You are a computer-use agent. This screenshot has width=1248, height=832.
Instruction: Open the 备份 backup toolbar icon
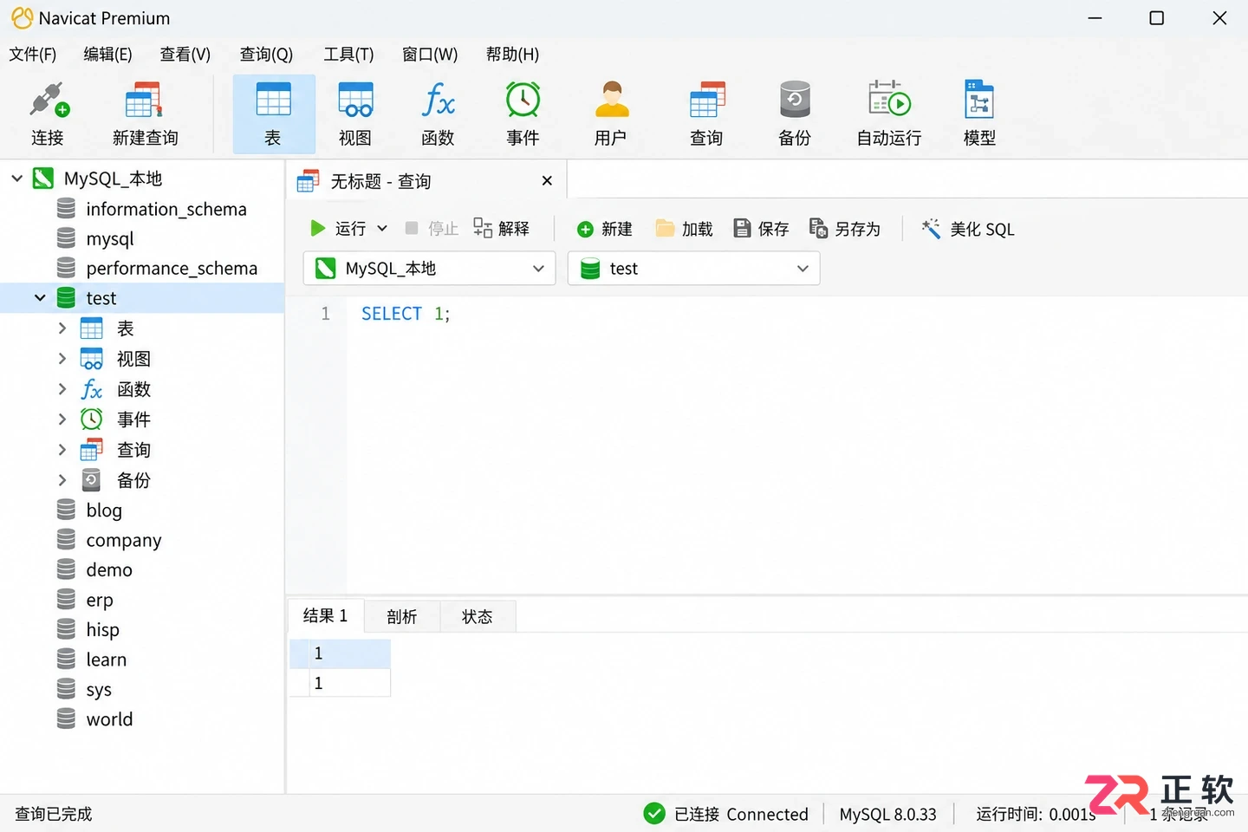point(795,114)
